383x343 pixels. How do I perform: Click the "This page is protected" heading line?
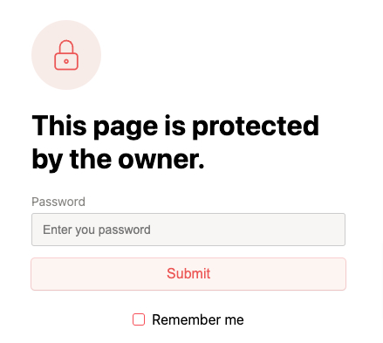coord(175,127)
